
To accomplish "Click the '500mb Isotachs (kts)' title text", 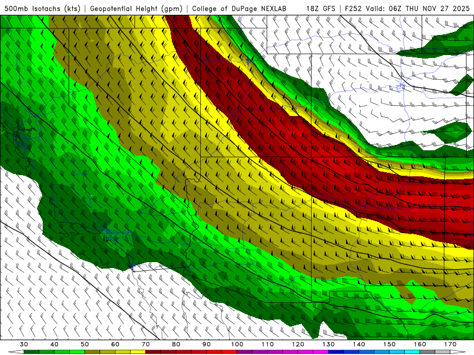I will click(x=42, y=8).
